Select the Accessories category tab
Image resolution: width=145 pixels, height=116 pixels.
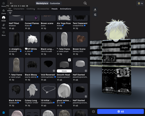pyautogui.click(x=43, y=9)
